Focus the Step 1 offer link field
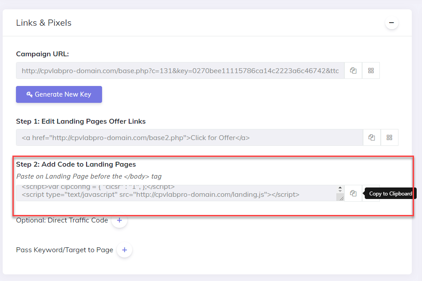The height and width of the screenshot is (281, 422). point(189,137)
